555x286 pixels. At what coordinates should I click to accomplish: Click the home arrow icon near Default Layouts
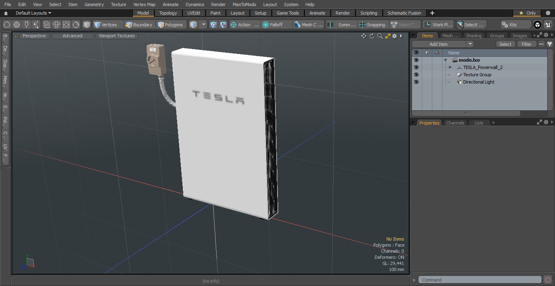[6, 13]
